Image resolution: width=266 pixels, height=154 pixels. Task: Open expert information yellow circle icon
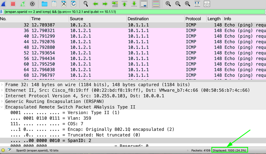tap(3, 150)
